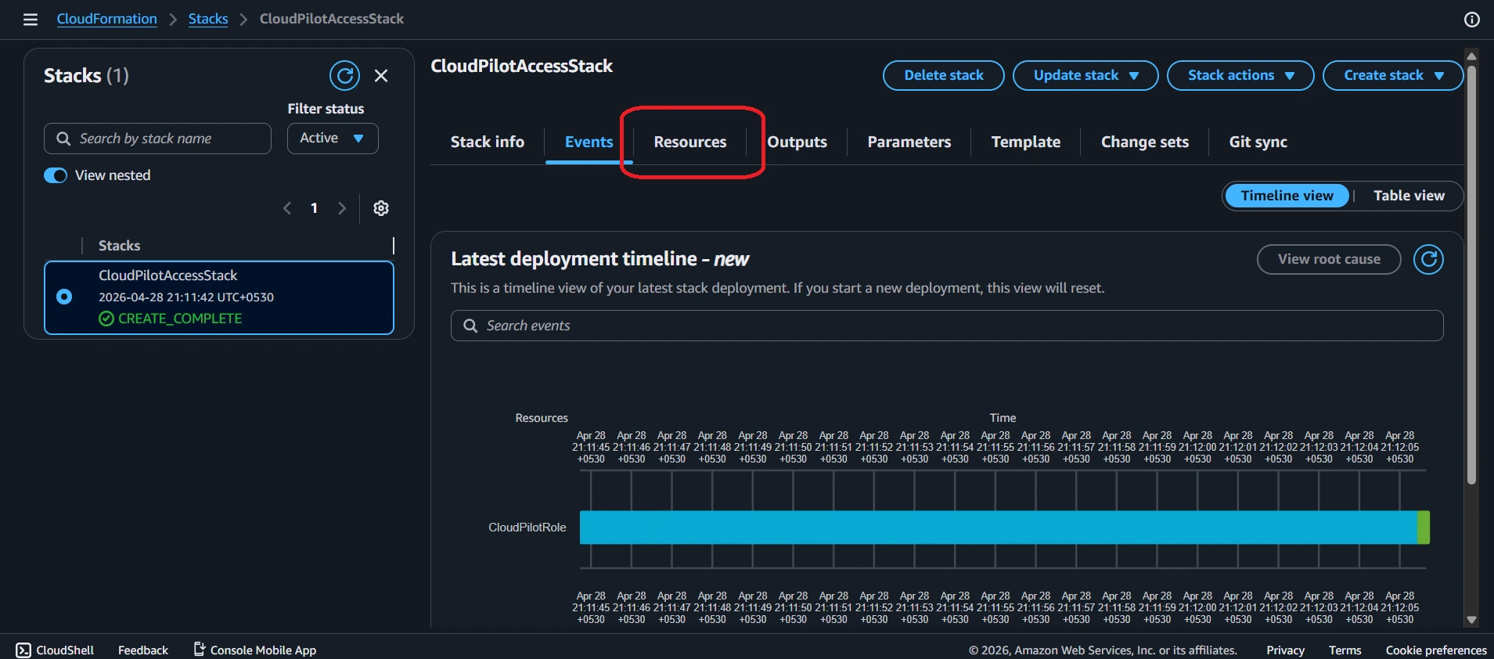1494x659 pixels.
Task: Open stacks list preferences gear
Action: (381, 208)
